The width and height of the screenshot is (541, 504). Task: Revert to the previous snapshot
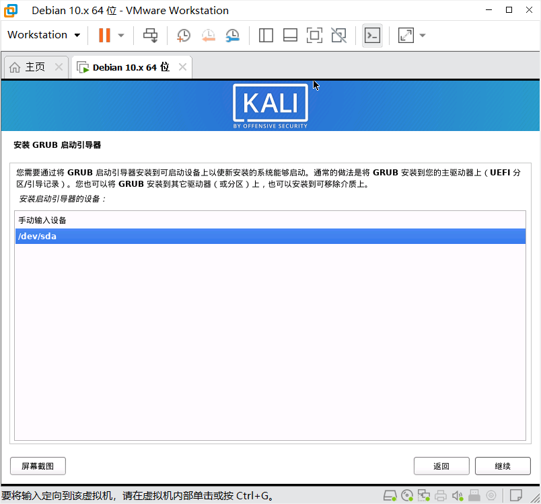click(x=209, y=35)
